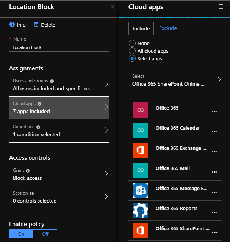Turn the Enable policy toggle Off
230x242 pixels.
[x=45, y=234]
